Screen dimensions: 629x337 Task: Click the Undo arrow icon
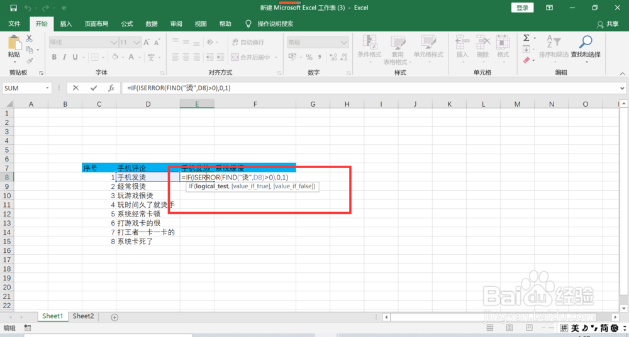coord(28,8)
